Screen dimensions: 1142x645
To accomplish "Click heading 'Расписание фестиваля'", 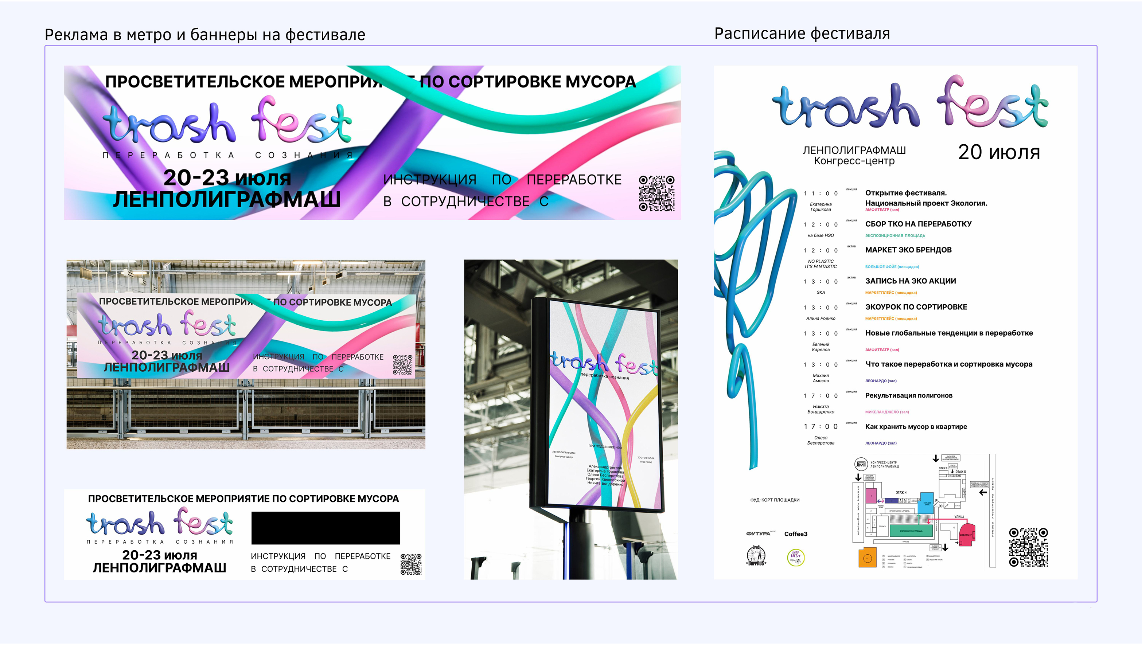I will (x=802, y=34).
